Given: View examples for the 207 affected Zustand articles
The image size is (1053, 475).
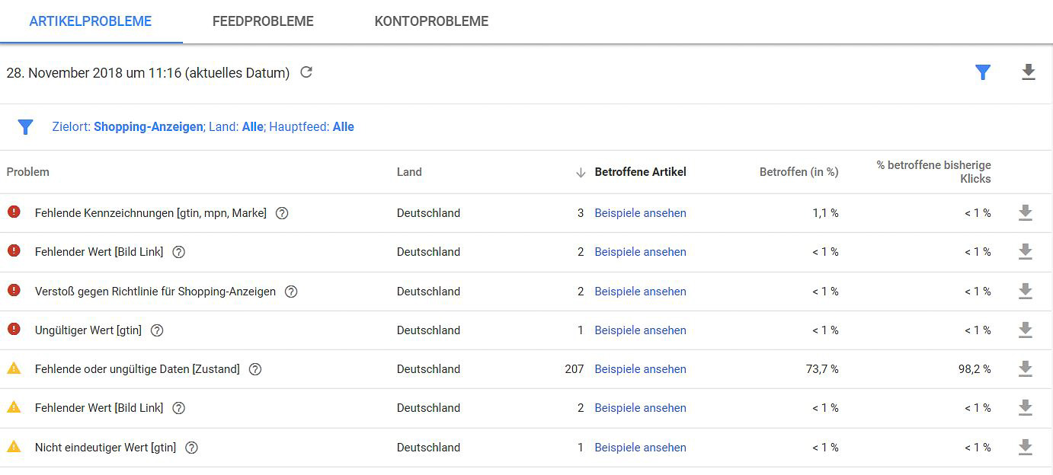Looking at the screenshot, I should [640, 369].
